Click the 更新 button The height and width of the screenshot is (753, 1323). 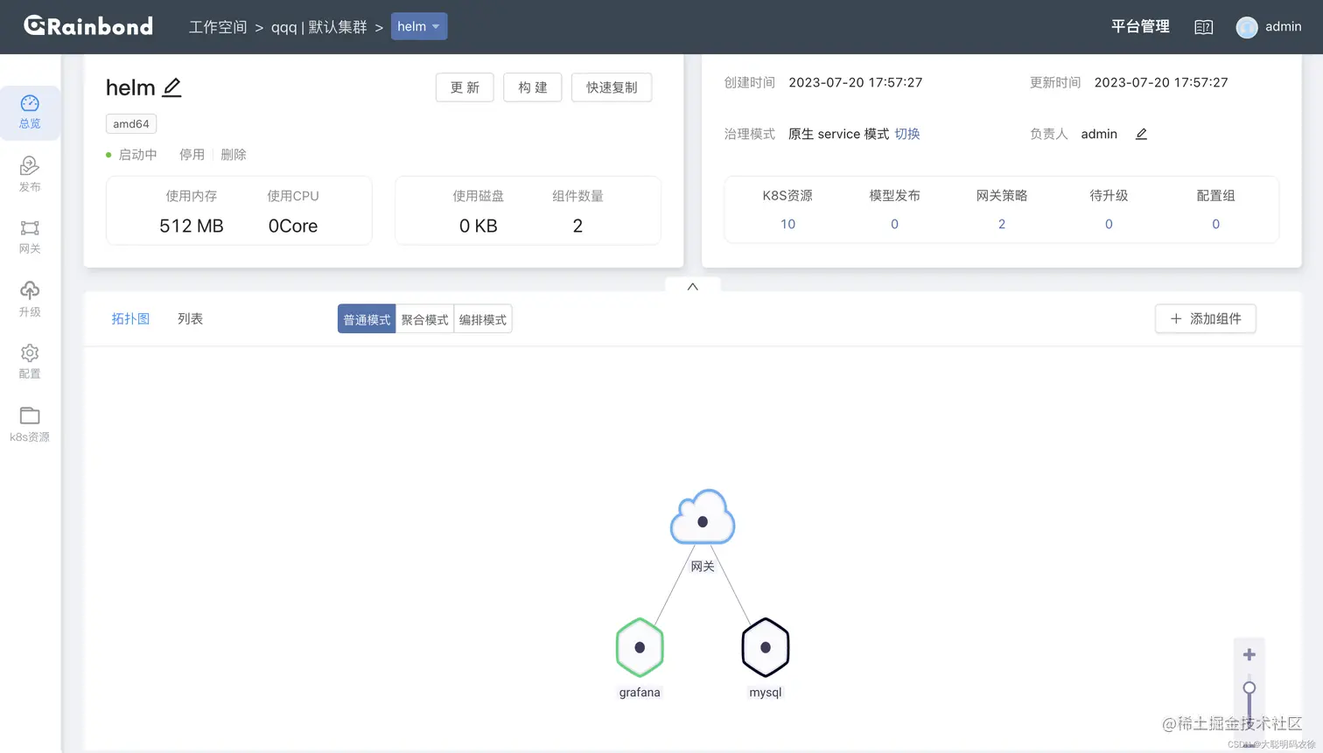pos(465,87)
